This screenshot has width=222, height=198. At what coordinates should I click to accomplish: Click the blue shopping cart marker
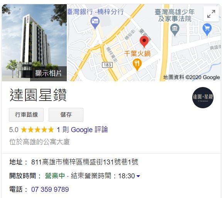[x=207, y=30]
